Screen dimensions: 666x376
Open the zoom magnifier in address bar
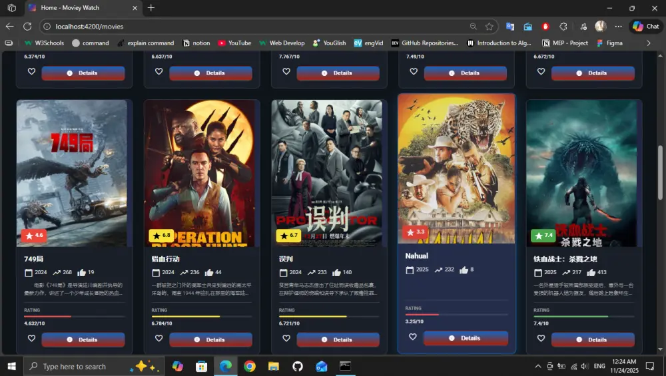pos(473,27)
